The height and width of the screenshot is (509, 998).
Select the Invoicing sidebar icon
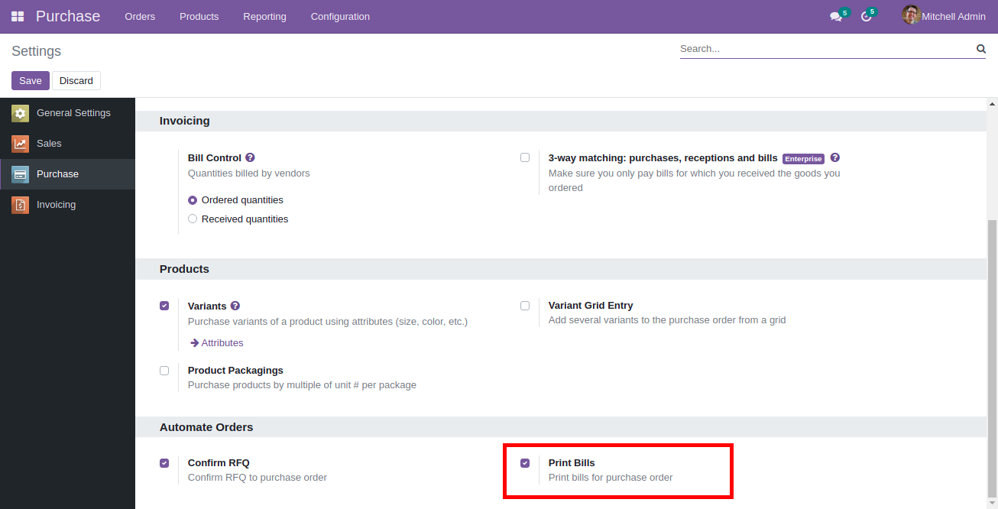coord(20,205)
